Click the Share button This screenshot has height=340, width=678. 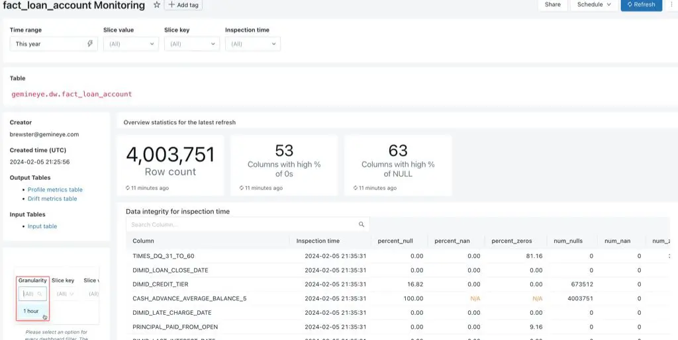pyautogui.click(x=552, y=5)
